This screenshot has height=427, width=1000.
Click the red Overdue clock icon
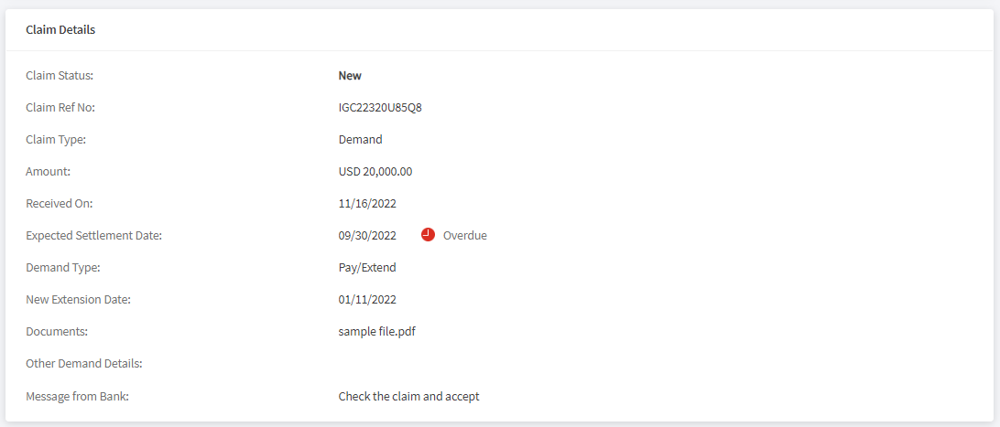tap(428, 235)
